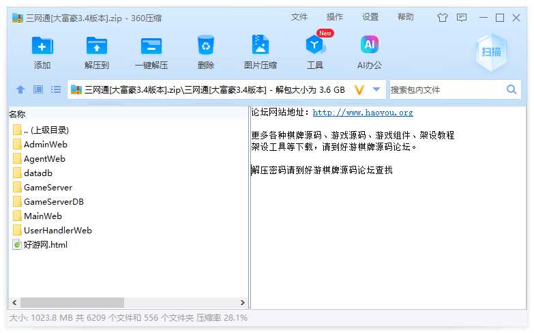Click the scroll-left arrow of file list
This screenshot has width=534, height=333.
14,302
